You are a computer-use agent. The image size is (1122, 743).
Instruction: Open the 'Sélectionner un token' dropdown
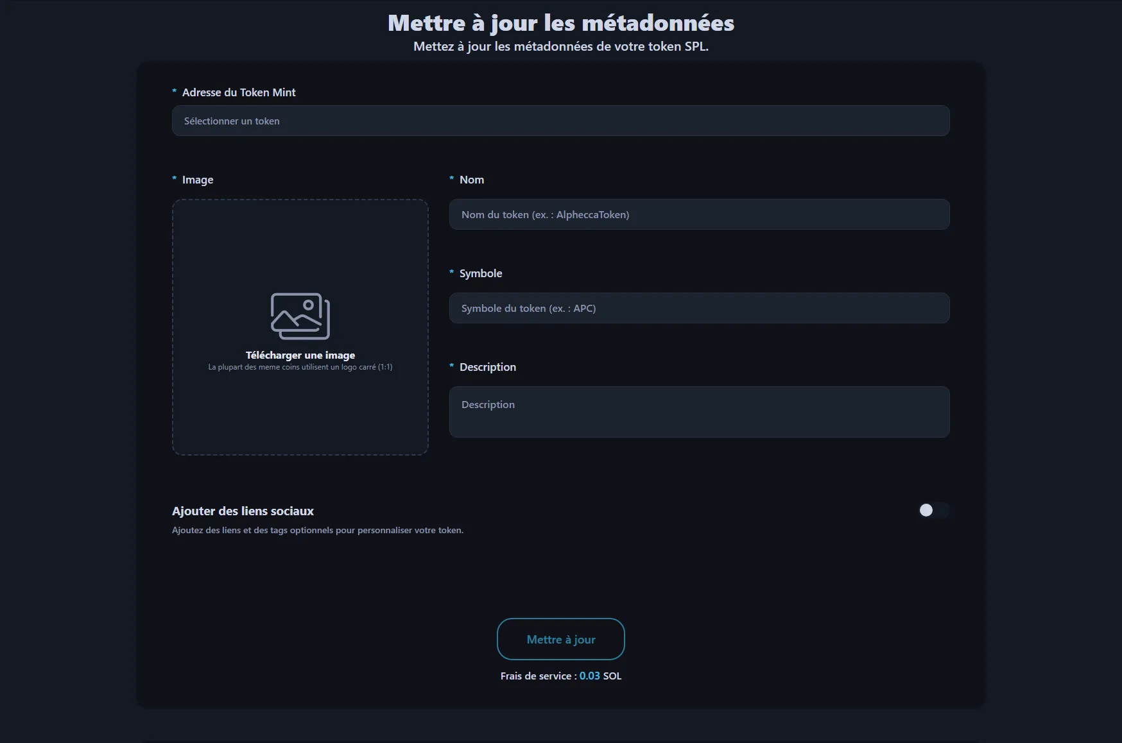click(x=560, y=121)
